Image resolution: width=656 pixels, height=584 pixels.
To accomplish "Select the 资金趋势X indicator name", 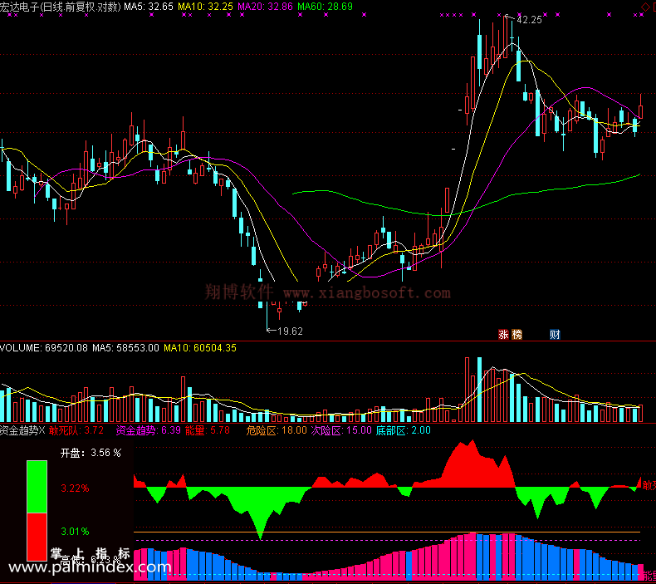I will (22, 430).
